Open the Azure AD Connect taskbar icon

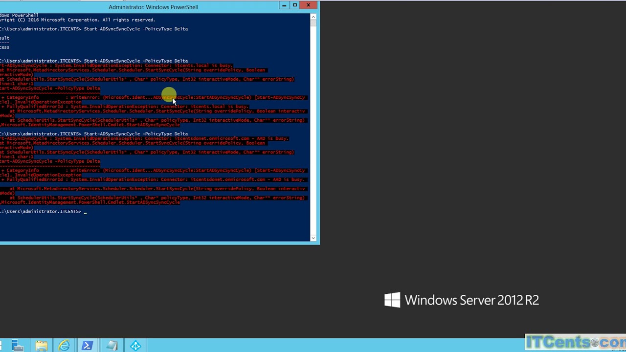135,346
